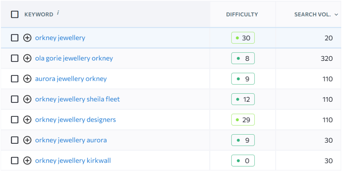343x172 pixels.
Task: Click difficulty badge 0 for kirkwall keyword
Action: point(243,160)
